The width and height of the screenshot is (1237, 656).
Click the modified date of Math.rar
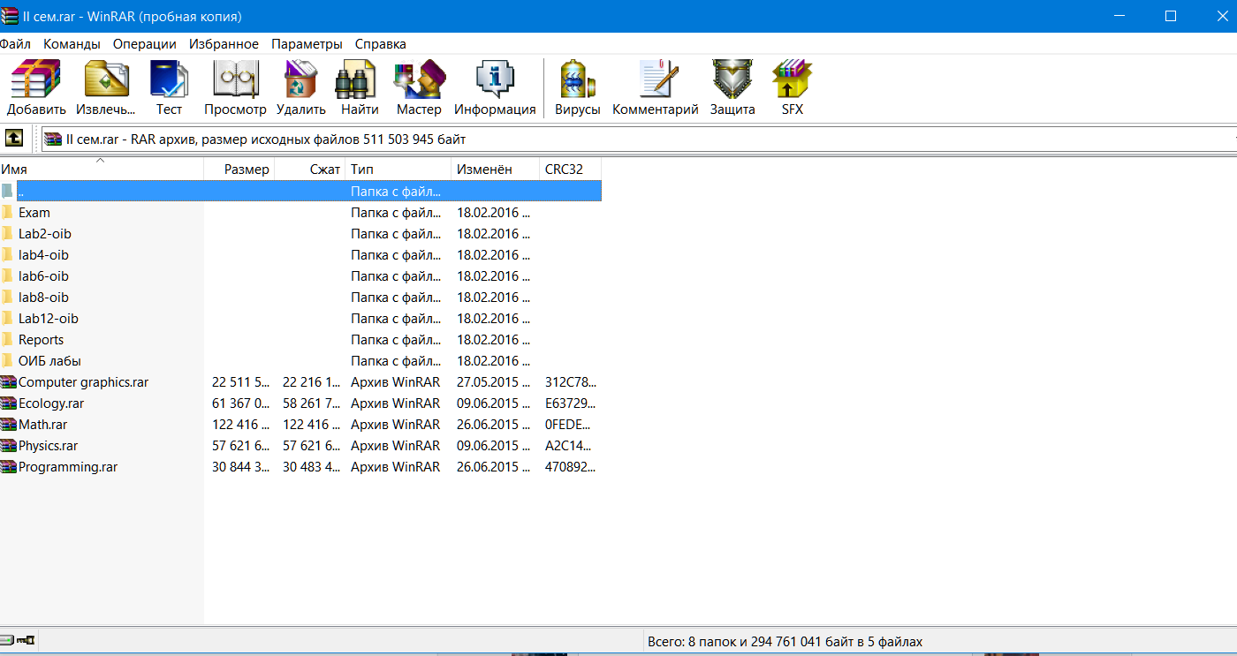pyautogui.click(x=494, y=425)
